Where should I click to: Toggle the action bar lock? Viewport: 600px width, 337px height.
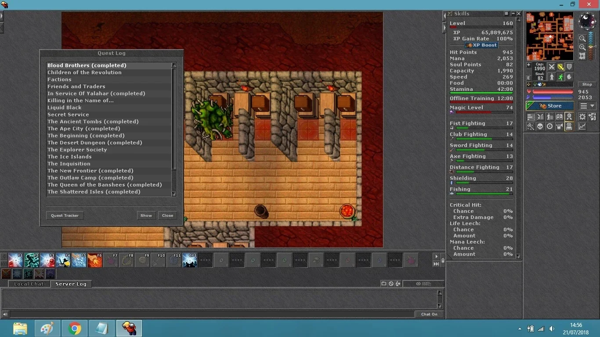pos(443,261)
